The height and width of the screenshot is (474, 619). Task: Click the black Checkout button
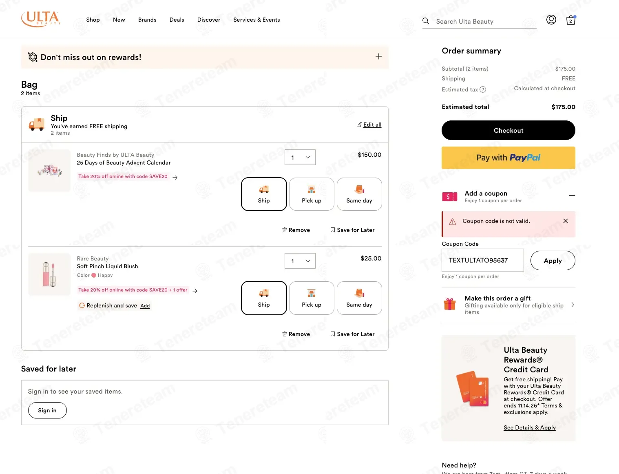[x=508, y=130]
